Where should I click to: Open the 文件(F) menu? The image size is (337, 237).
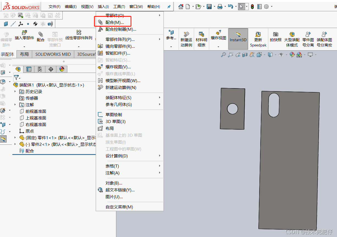tap(54, 7)
